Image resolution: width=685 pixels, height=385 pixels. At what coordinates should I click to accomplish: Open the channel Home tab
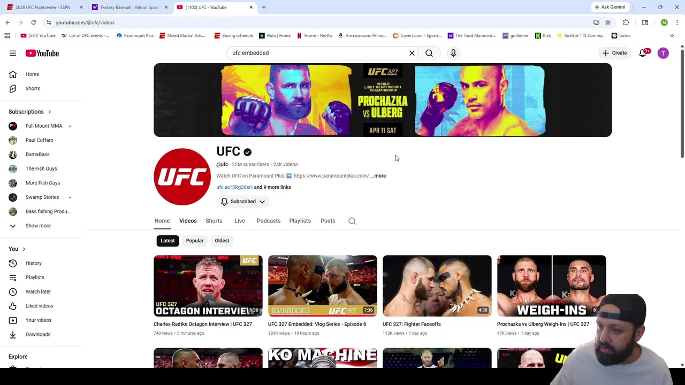[162, 221]
